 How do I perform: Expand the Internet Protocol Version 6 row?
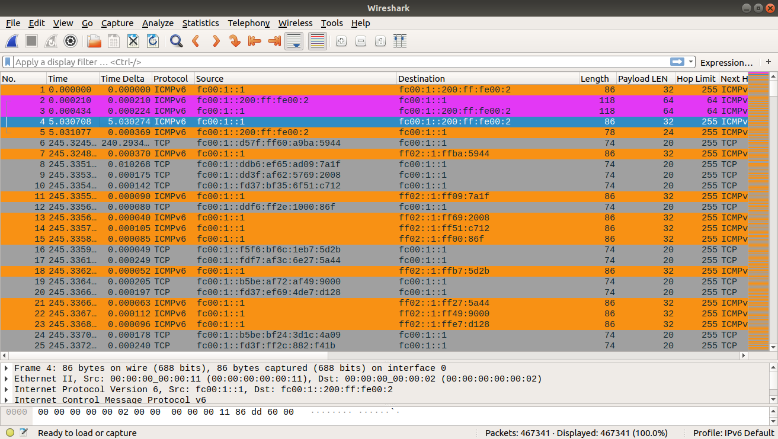pyautogui.click(x=7, y=390)
